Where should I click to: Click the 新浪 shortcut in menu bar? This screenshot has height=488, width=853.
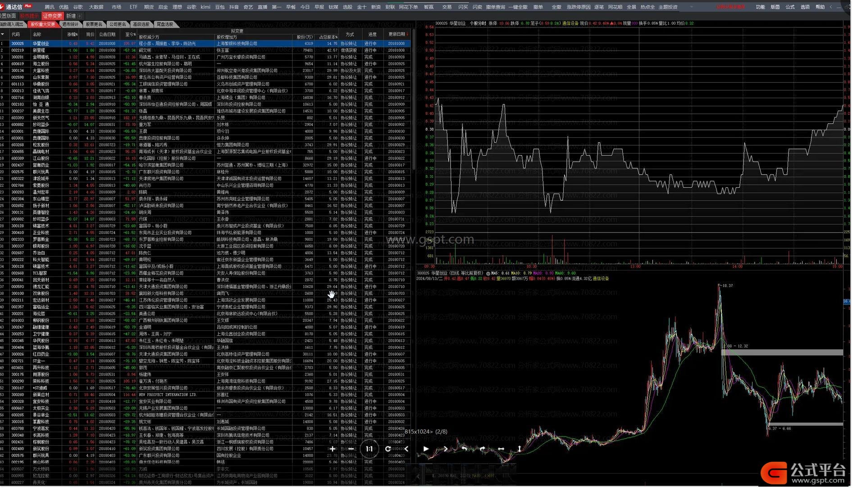376,7
